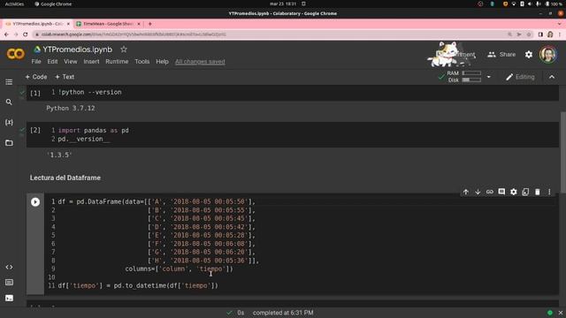Delete the selected cell

tap(538, 193)
